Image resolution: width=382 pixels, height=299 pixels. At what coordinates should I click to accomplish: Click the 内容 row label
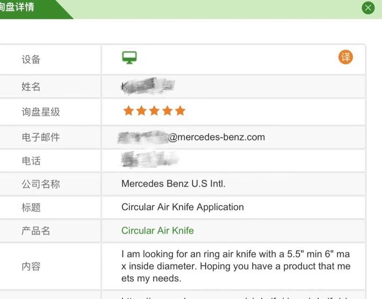[x=31, y=266]
